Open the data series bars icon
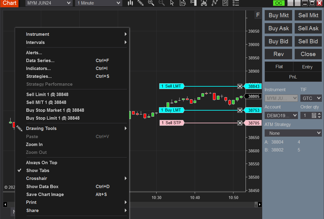 click(x=204, y=3)
